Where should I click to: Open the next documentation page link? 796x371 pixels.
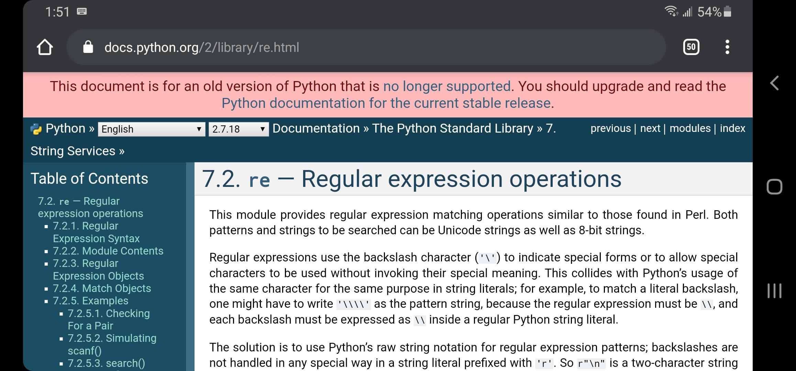point(650,128)
